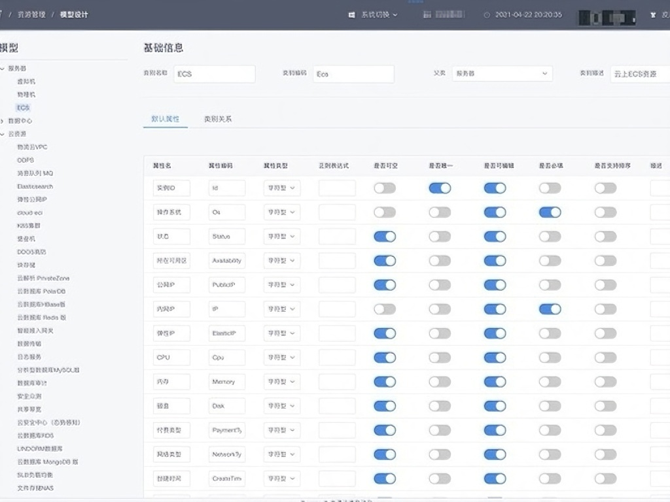Select the ODPS node in model tree

click(x=26, y=160)
